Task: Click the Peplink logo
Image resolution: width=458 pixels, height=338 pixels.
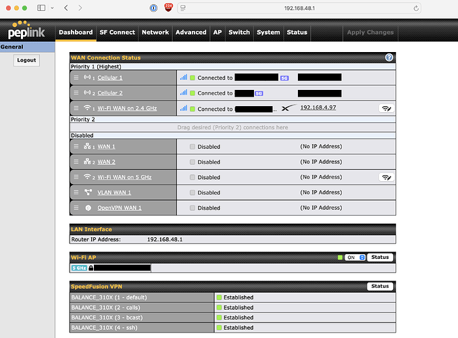Action: tap(26, 30)
